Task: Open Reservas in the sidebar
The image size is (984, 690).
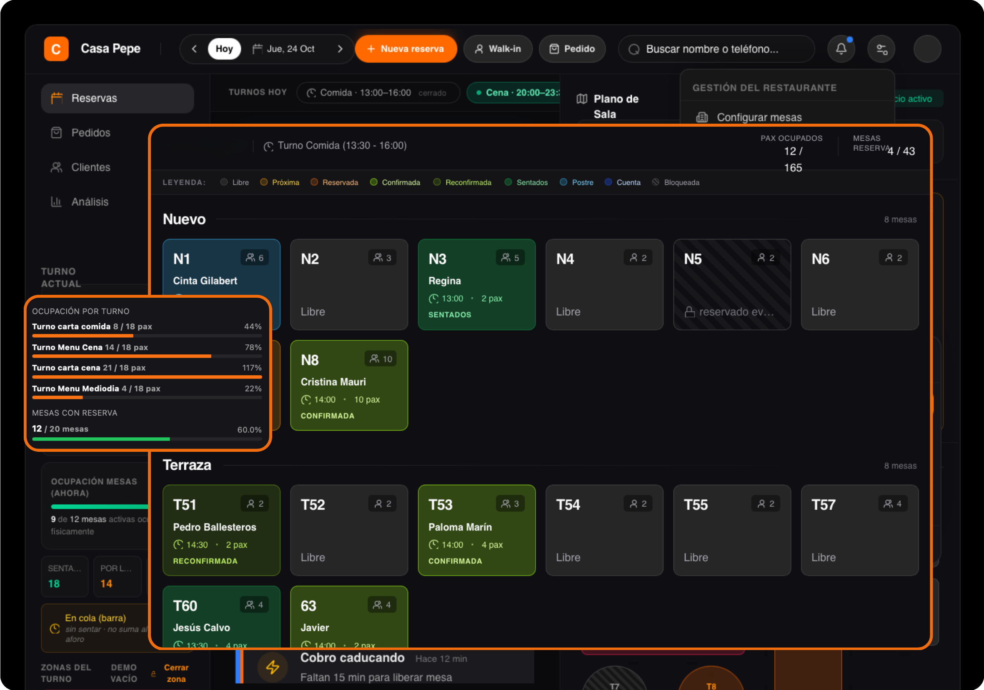Action: pyautogui.click(x=118, y=98)
